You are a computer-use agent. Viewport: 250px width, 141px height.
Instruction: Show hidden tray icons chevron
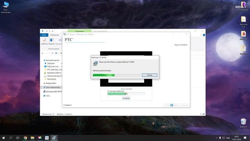pos(216,138)
